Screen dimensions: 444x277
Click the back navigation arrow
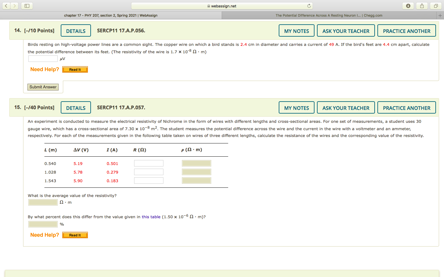(6, 6)
